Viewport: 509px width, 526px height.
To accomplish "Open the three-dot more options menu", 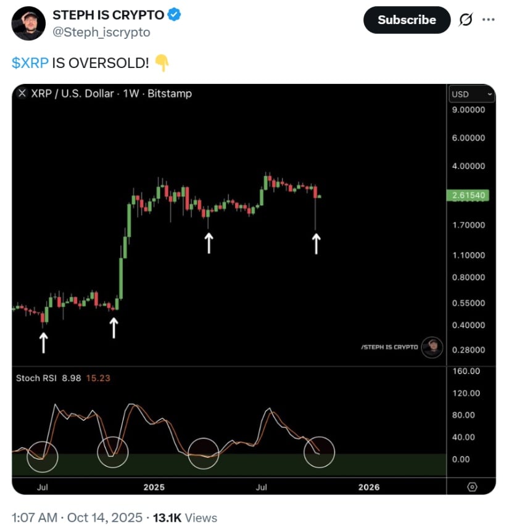I will [489, 20].
